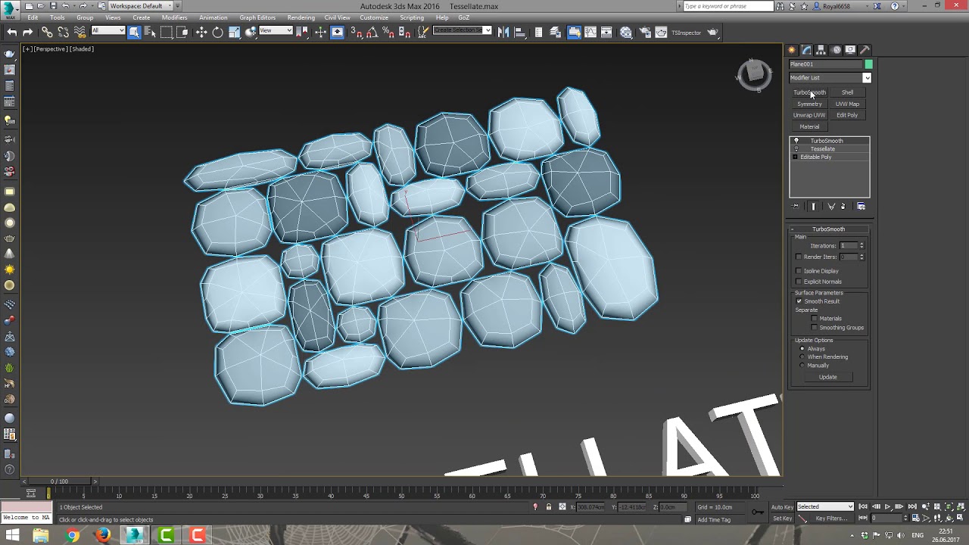
Task: Toggle the TurboSmooth lightbulb in stack
Action: [x=796, y=141]
